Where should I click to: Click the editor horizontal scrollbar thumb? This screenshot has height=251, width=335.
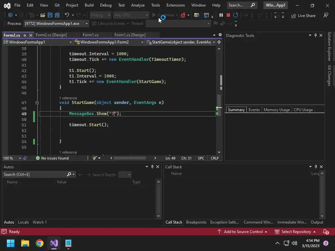pyautogui.click(x=130, y=158)
